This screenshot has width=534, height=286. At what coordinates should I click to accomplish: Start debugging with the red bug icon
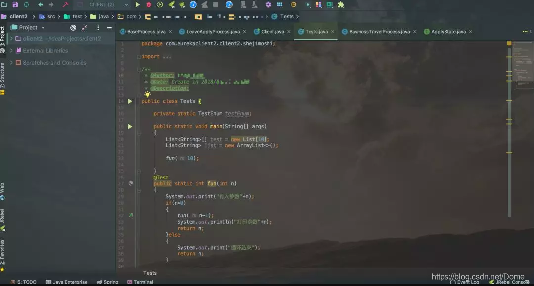tap(149, 5)
